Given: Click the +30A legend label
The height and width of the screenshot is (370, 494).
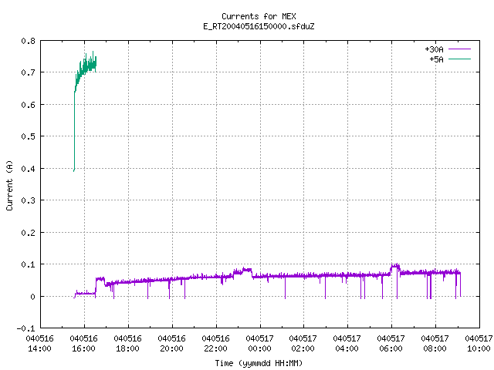Looking at the screenshot, I should (434, 49).
